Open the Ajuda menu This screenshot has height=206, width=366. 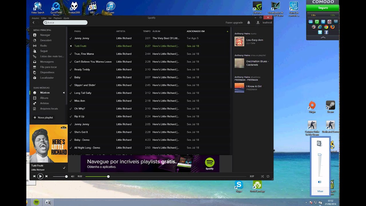pyautogui.click(x=66, y=18)
